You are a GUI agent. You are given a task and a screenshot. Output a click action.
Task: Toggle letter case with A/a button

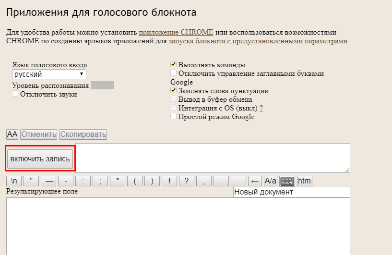coord(271,181)
